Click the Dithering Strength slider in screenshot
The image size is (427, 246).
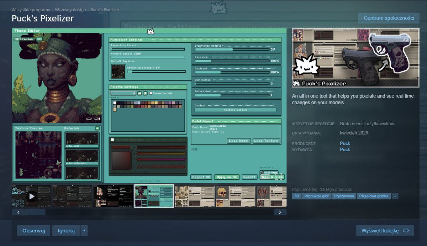coord(157,71)
